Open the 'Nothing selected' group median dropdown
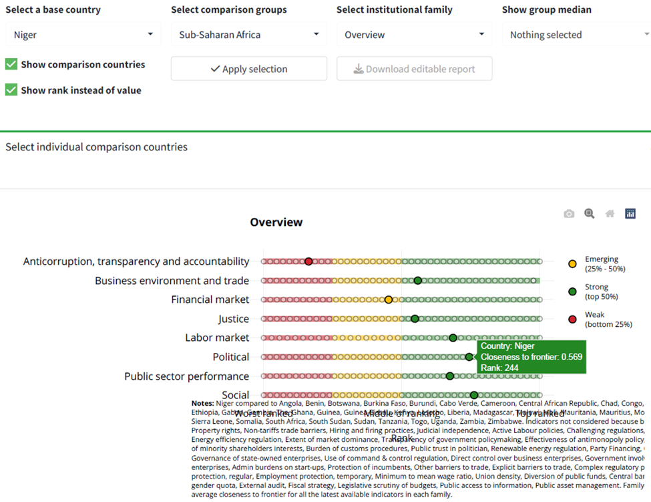 pos(577,34)
